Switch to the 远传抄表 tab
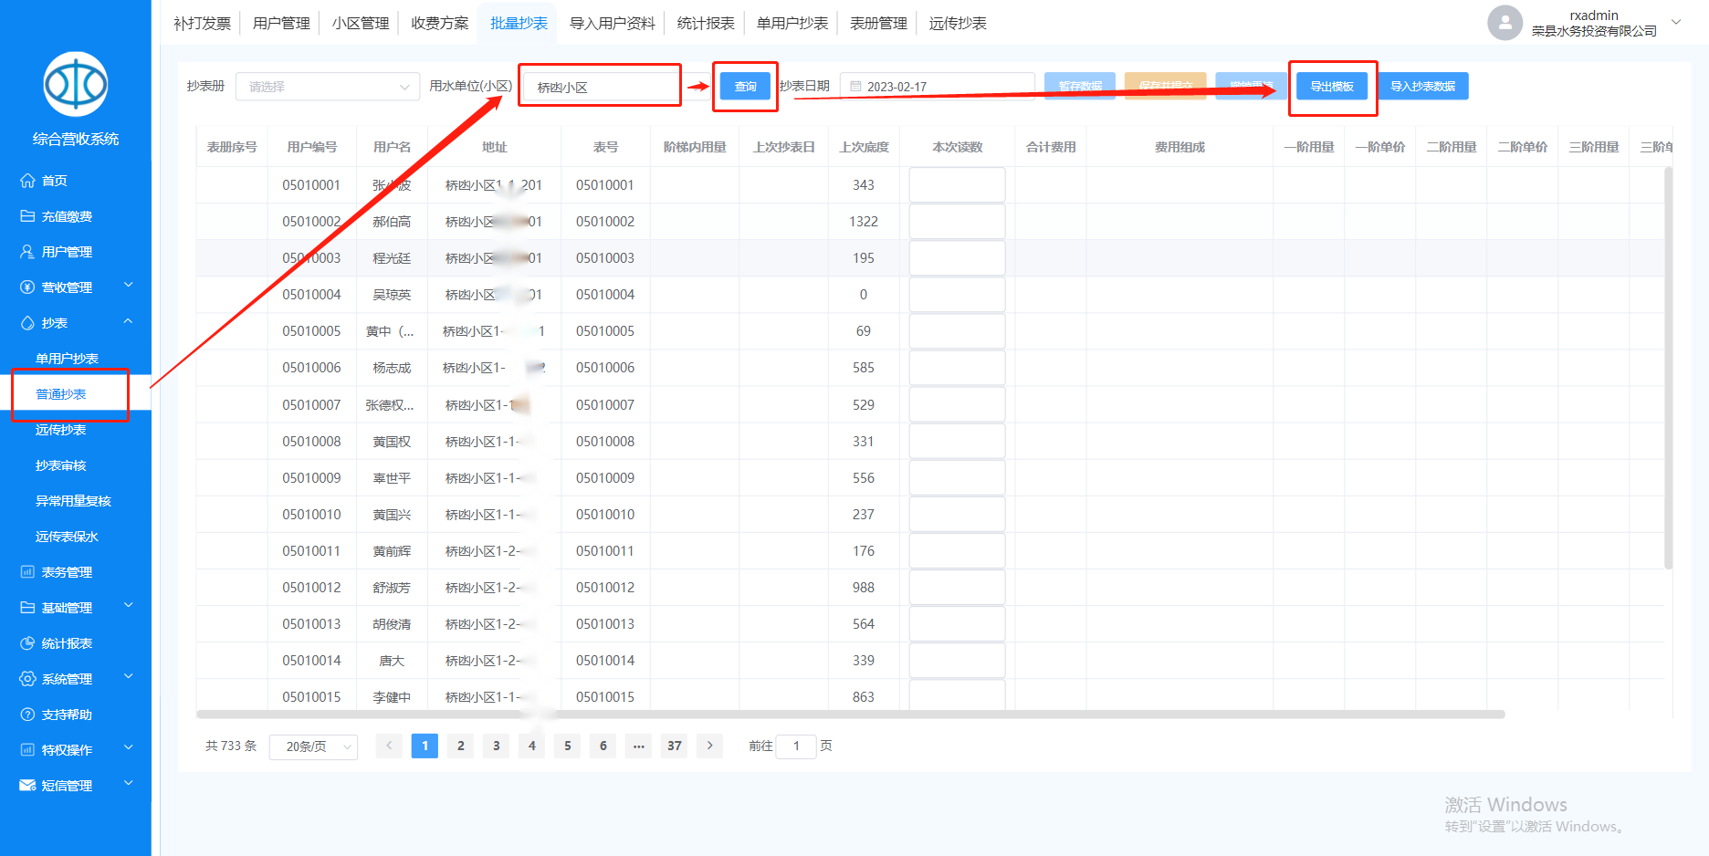The image size is (1709, 856). (958, 23)
